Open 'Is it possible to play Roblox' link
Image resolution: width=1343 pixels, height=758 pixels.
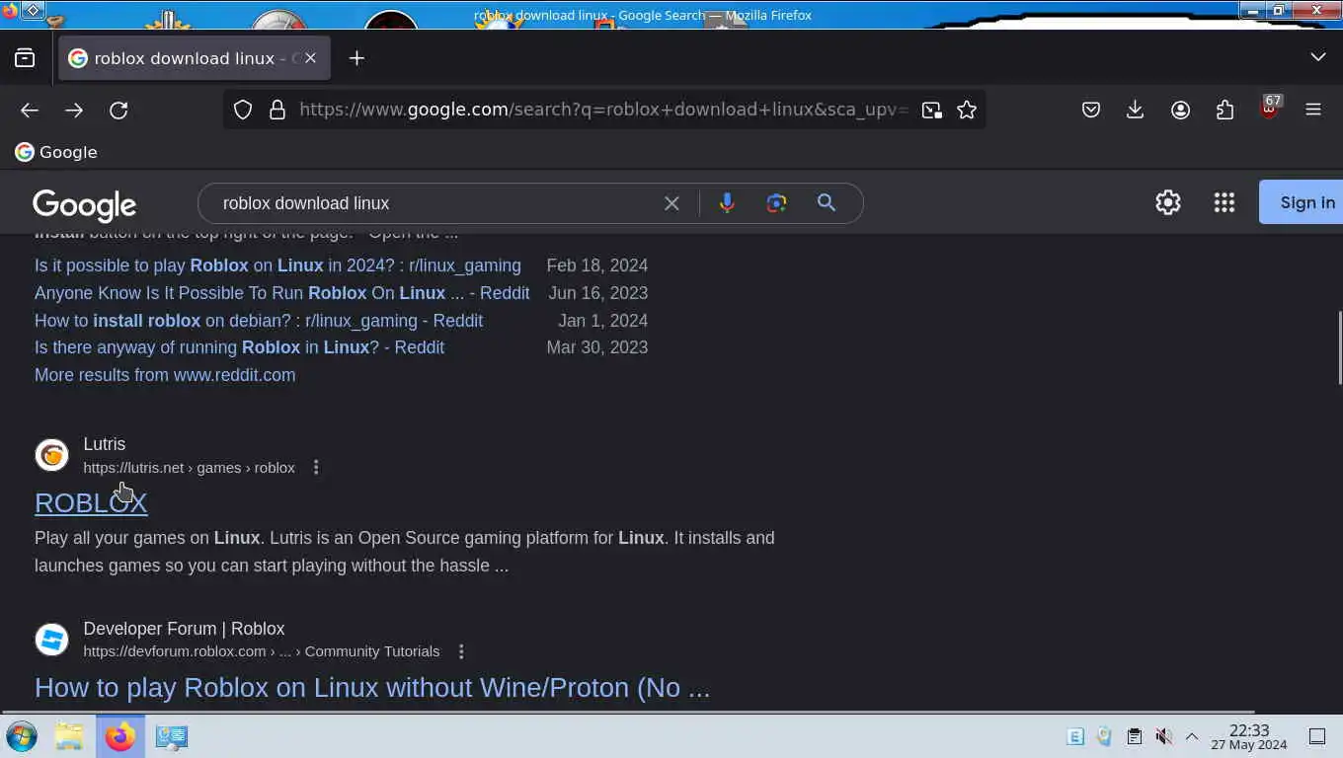277,265
